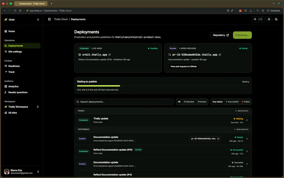The width and height of the screenshot is (284, 178).
Task: Open the orbit.thally.app external link icon
Action: click(x=110, y=55)
